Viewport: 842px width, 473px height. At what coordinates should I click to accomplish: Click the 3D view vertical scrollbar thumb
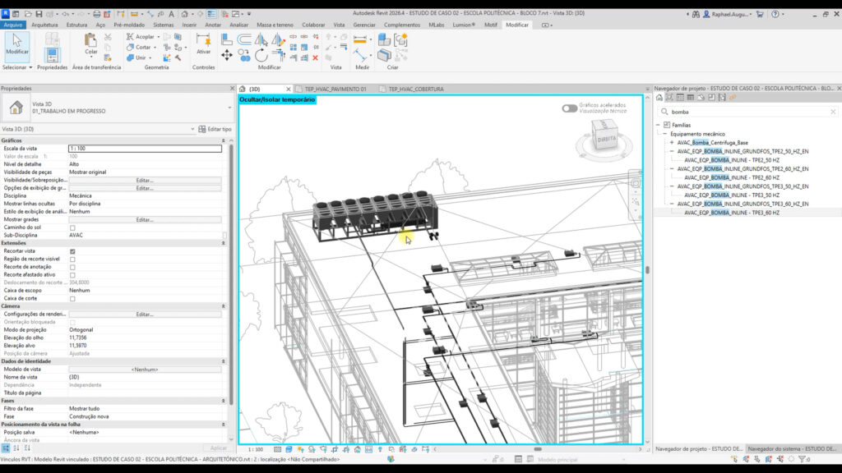[648, 269]
